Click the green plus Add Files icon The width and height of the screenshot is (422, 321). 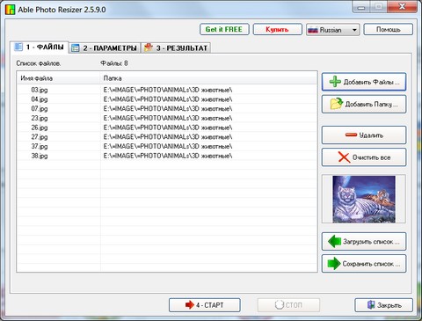[x=335, y=82]
